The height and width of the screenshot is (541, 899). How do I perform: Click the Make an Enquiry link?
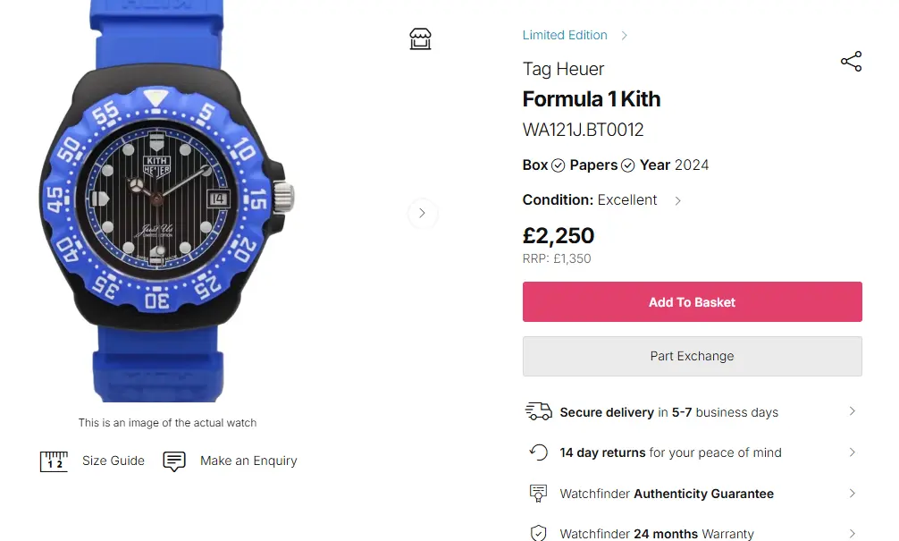click(x=248, y=461)
